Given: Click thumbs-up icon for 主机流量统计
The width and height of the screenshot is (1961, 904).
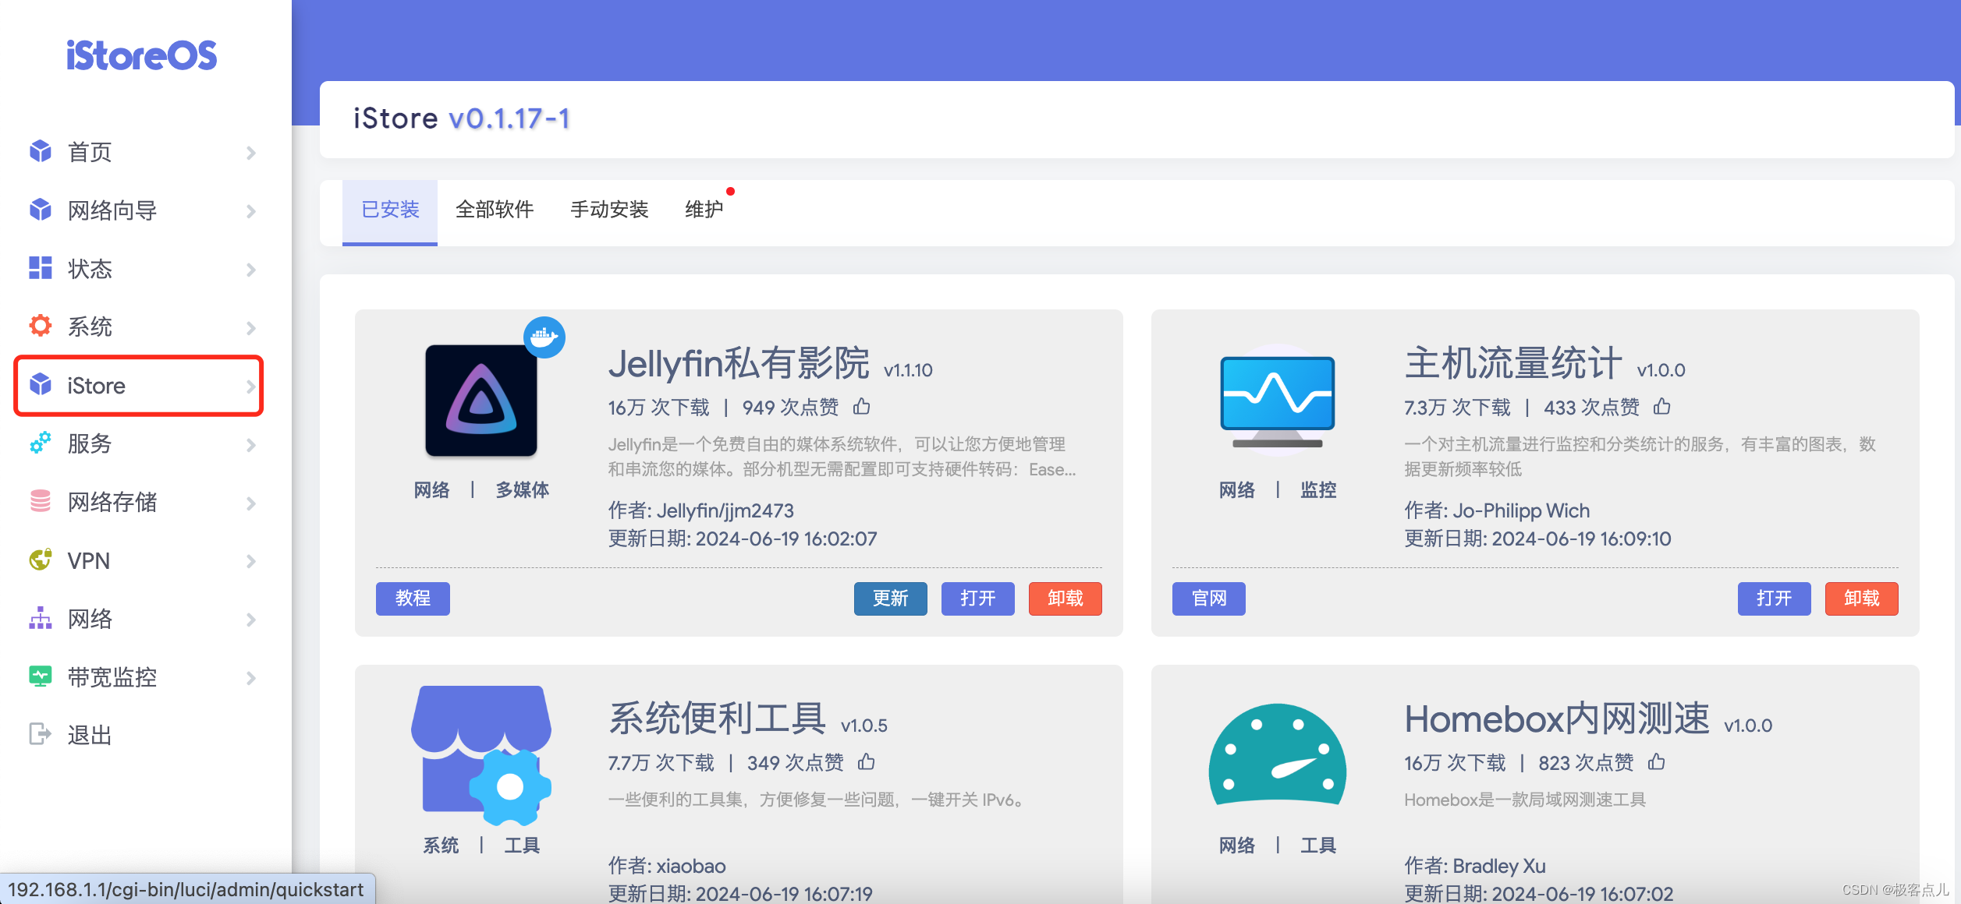Looking at the screenshot, I should point(1662,406).
